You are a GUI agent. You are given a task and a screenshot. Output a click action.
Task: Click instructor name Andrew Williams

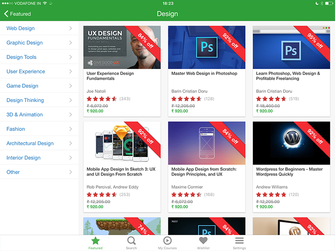(x=272, y=187)
